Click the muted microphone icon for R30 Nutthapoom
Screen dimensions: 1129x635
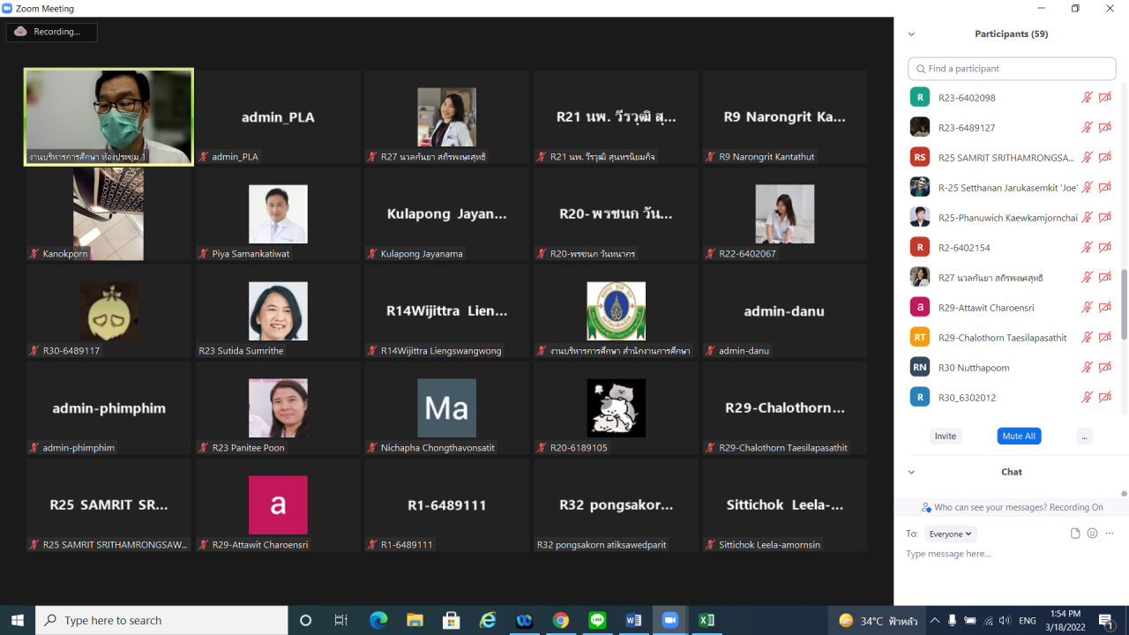pos(1087,368)
